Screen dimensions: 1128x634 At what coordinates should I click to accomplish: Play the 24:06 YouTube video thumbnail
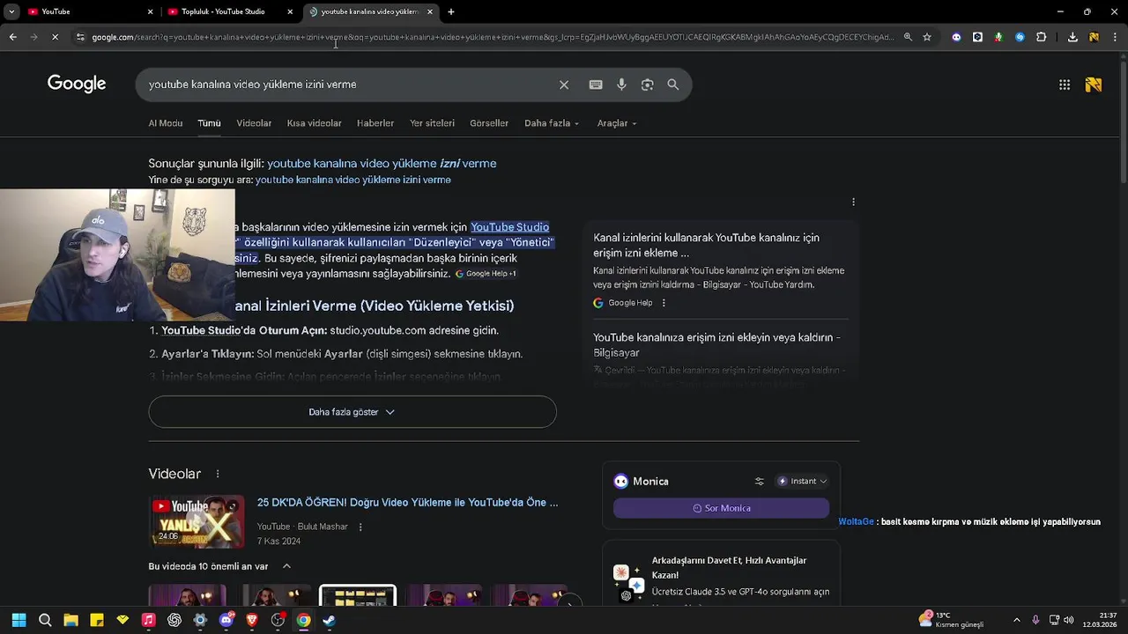197,521
